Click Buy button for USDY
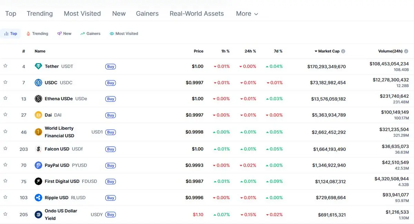 click(x=110, y=215)
